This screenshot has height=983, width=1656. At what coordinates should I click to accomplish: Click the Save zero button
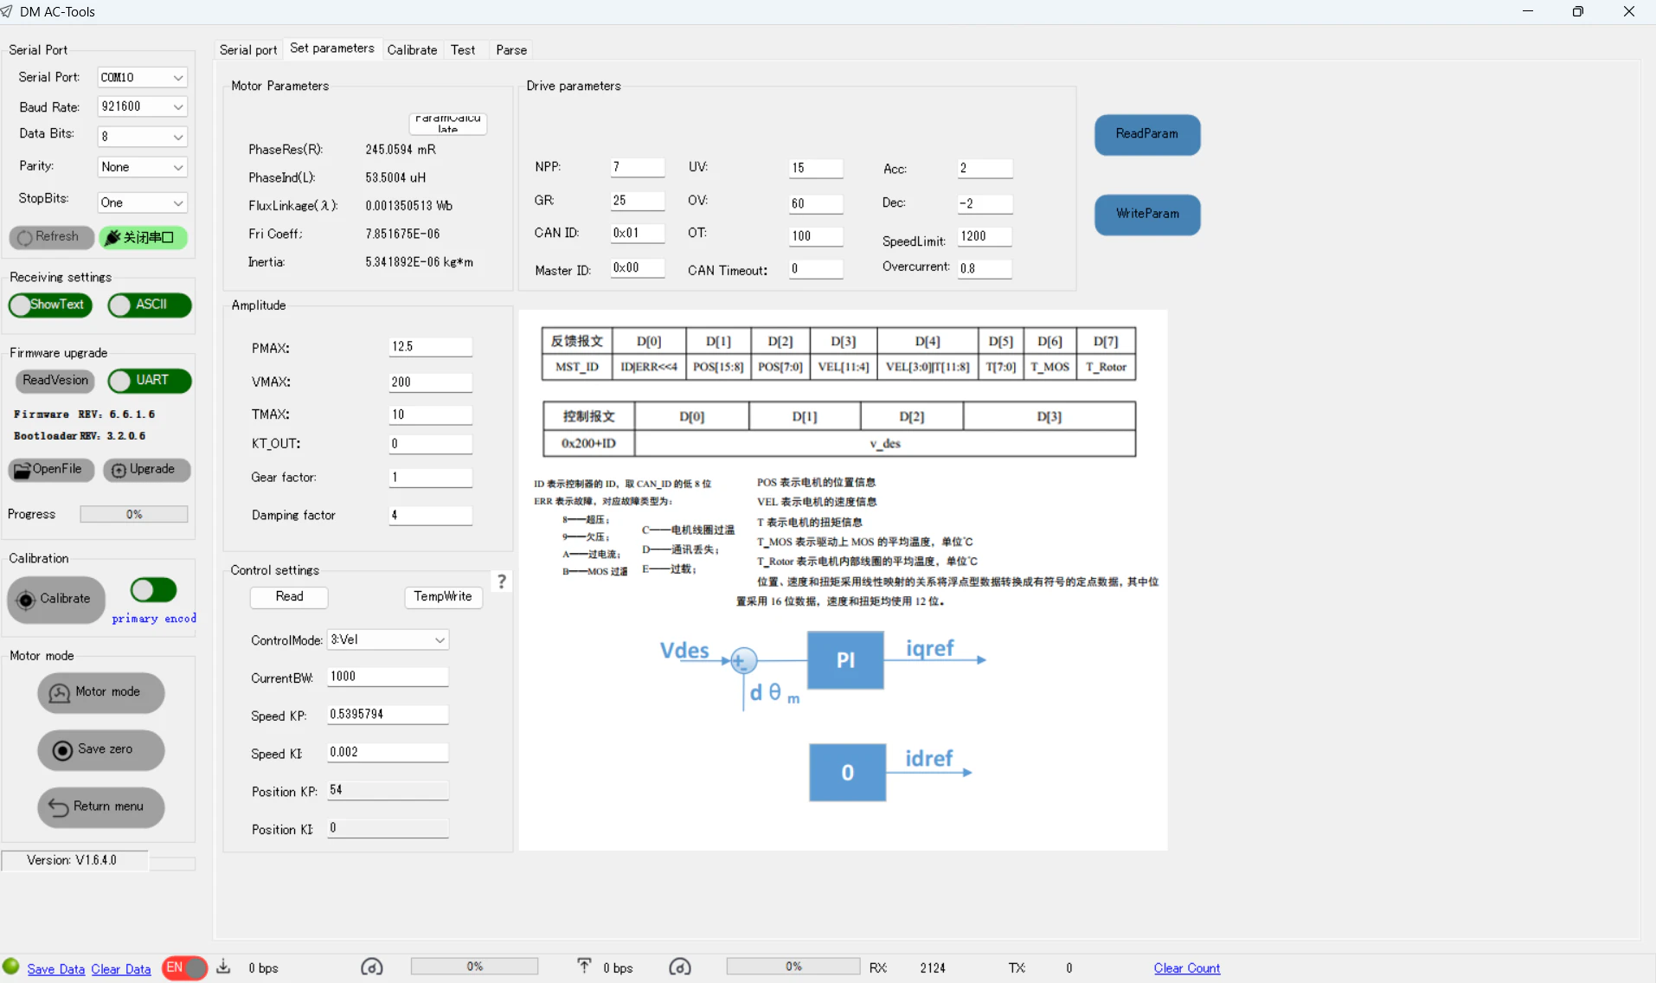coord(100,750)
